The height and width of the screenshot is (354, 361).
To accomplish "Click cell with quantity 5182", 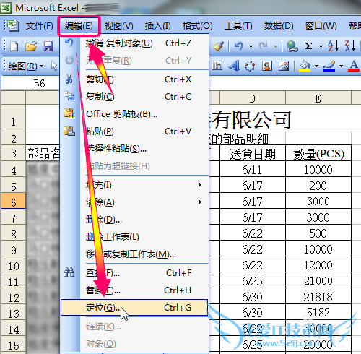I will tap(318, 312).
